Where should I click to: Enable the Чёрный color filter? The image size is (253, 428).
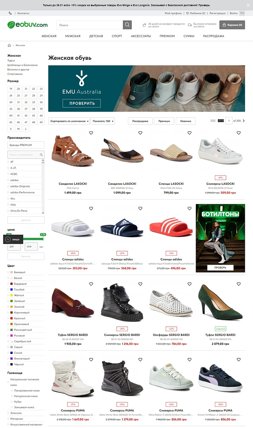pos(11,365)
